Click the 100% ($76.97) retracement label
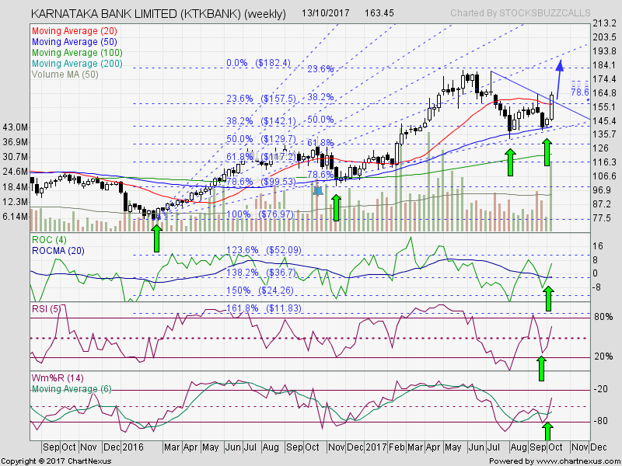The image size is (622, 466). point(260,214)
